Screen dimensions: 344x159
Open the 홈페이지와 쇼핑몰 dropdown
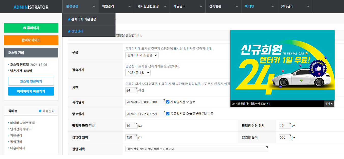[142, 55]
